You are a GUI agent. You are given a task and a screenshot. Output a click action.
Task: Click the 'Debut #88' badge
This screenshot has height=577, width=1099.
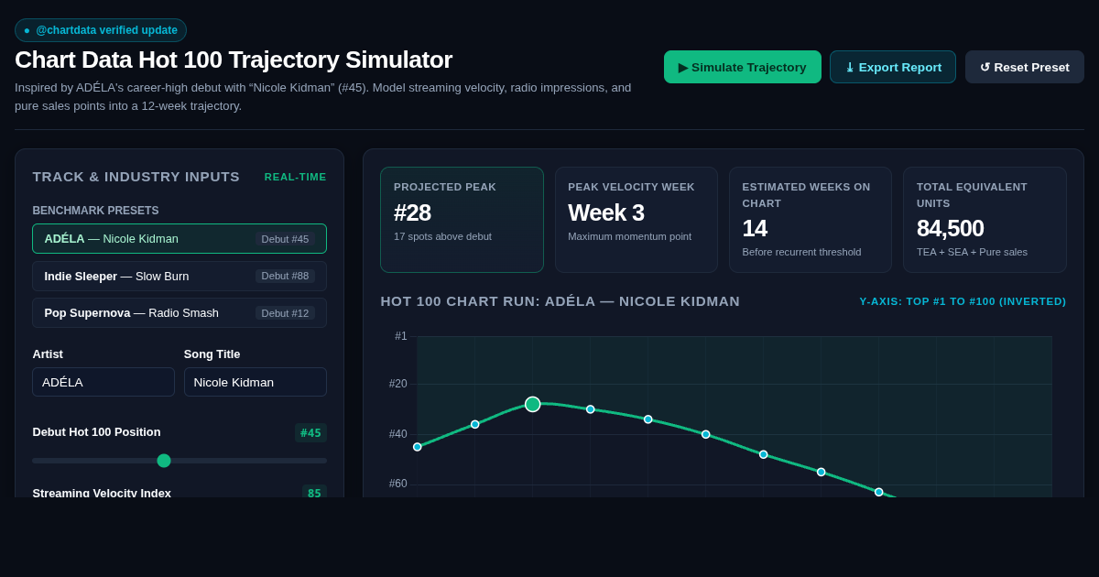[x=285, y=276]
